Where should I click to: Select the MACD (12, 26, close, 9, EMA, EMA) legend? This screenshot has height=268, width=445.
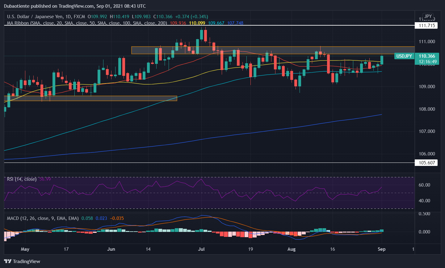tap(43, 218)
